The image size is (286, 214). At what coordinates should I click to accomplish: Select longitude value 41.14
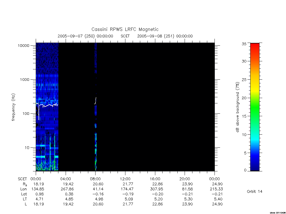click(98, 189)
